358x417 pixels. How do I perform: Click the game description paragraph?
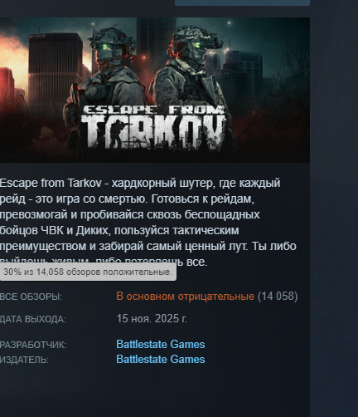[x=148, y=223]
